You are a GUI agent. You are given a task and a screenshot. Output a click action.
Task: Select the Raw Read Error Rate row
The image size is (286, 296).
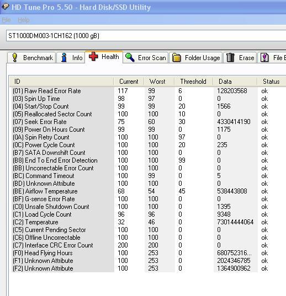(140, 91)
